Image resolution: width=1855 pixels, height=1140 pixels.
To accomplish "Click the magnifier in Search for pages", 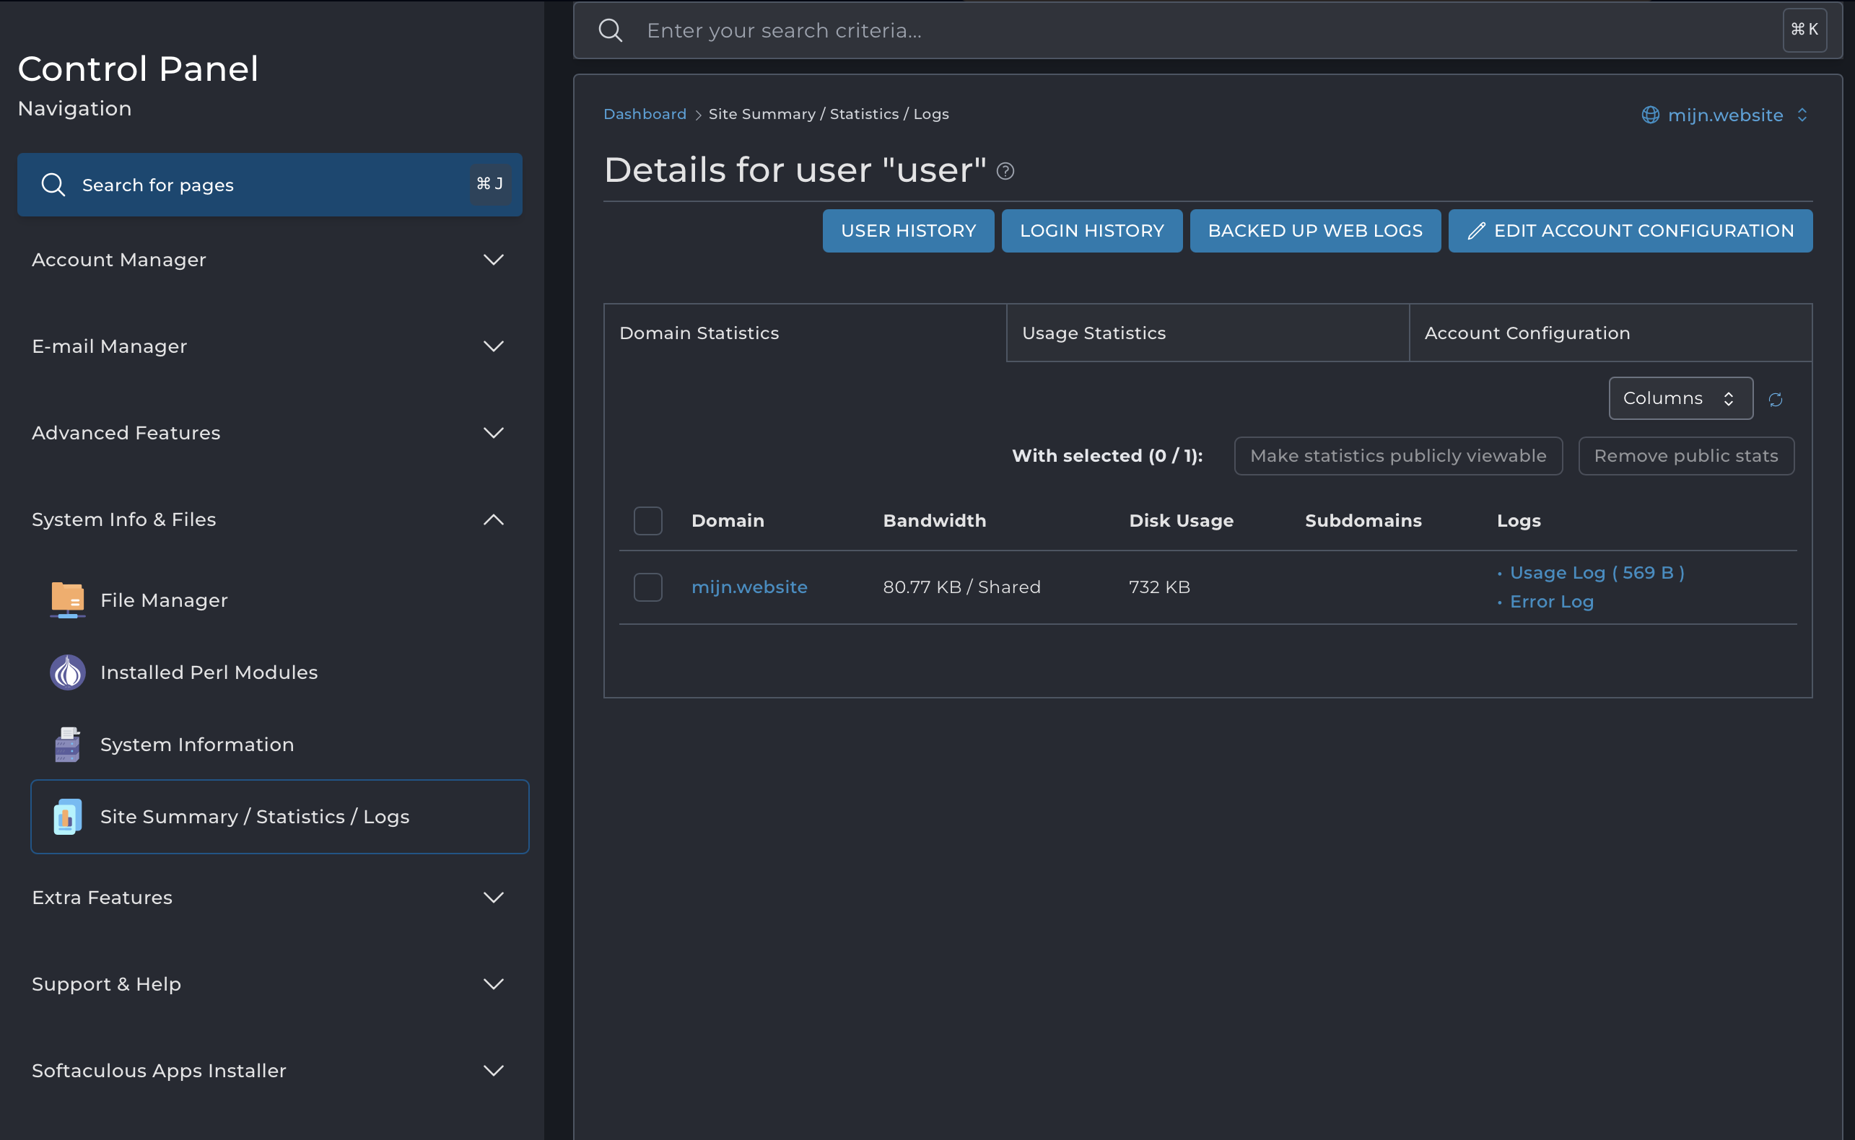I will pyautogui.click(x=53, y=184).
